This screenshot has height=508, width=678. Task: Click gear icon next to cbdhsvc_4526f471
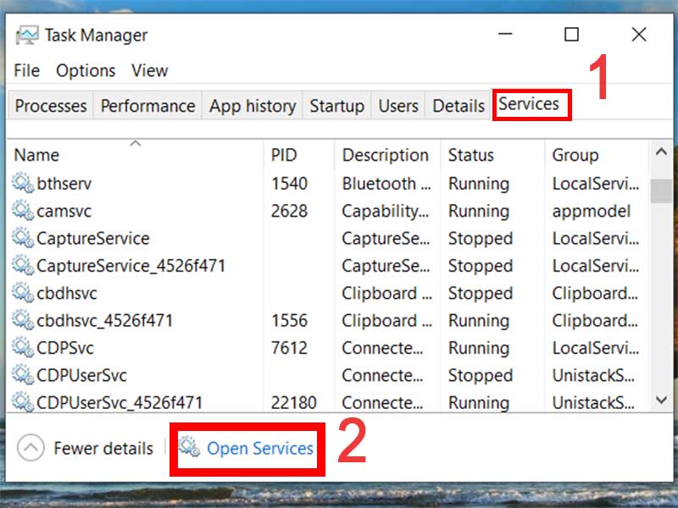click(23, 321)
